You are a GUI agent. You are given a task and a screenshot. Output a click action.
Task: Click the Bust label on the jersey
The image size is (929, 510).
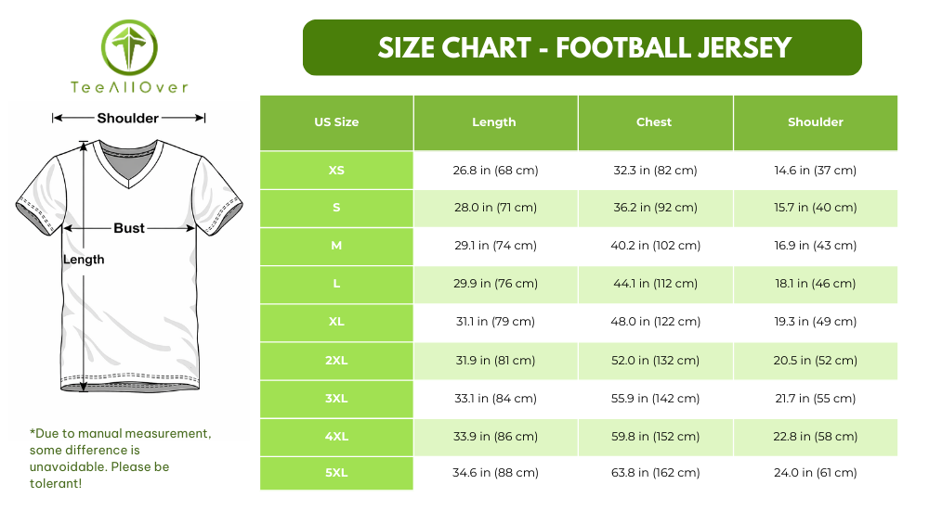[129, 228]
